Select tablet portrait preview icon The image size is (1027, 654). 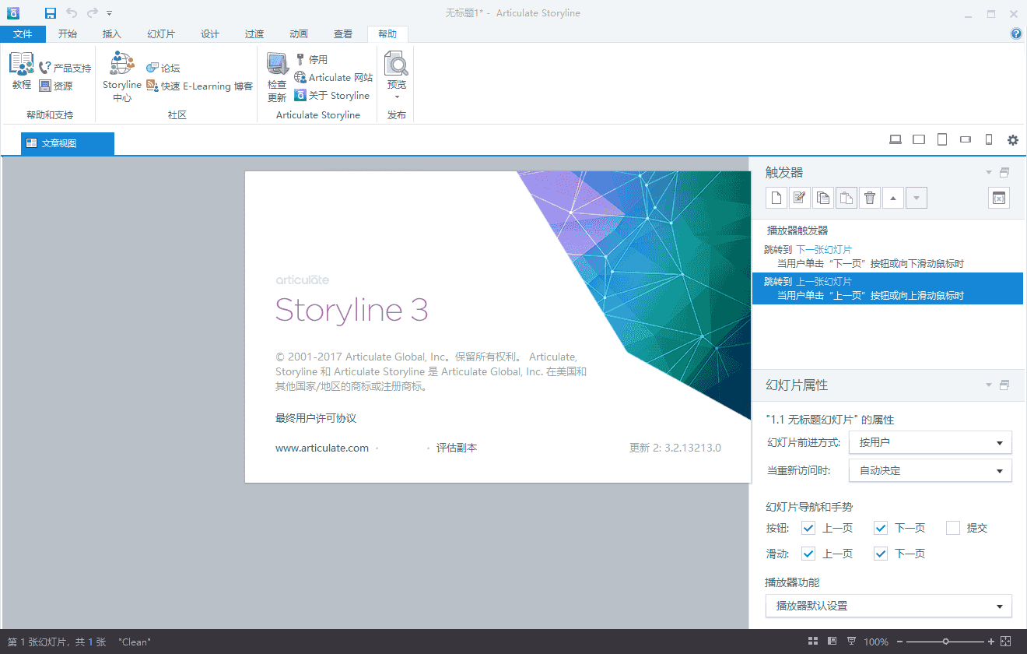(942, 140)
